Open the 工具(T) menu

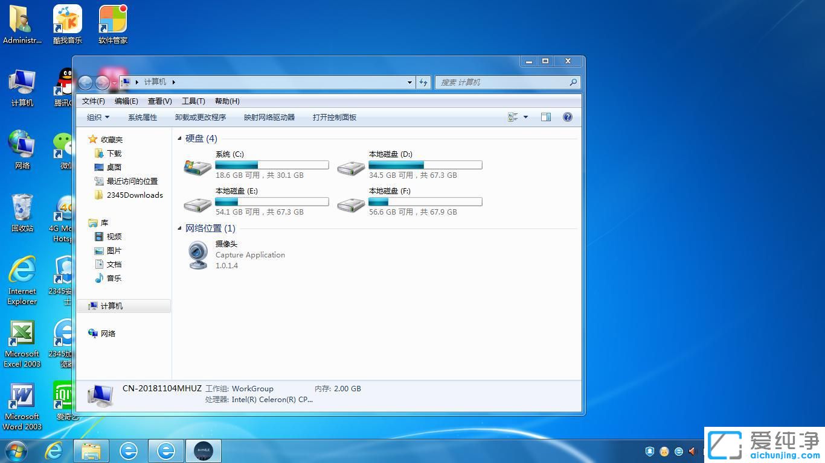pyautogui.click(x=193, y=101)
